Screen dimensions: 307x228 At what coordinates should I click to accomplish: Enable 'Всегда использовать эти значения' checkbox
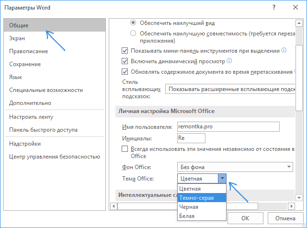tap(125, 149)
